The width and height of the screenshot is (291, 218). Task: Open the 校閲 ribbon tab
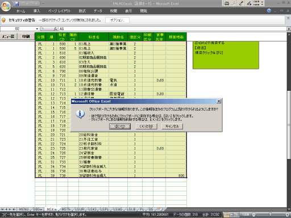tap(114, 11)
